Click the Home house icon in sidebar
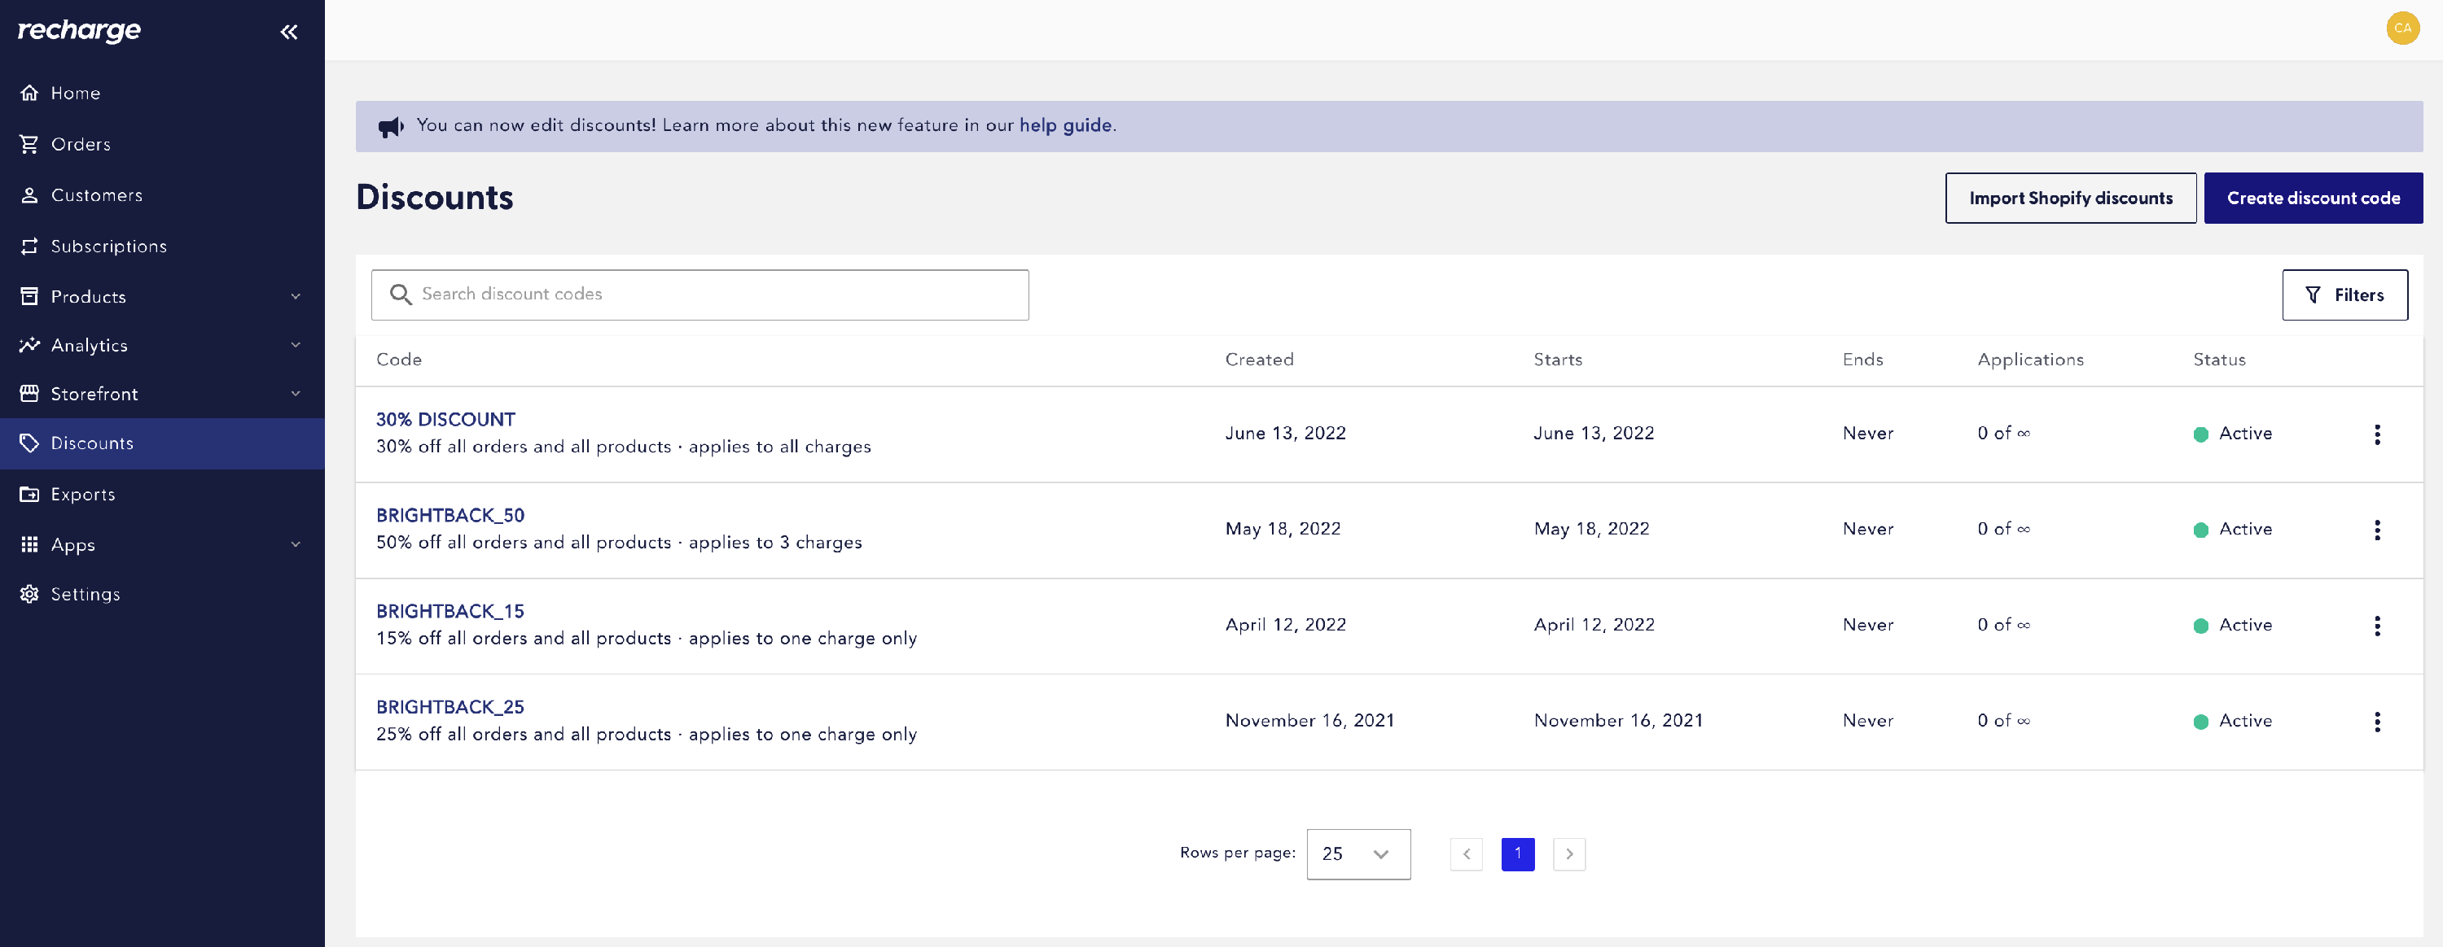The image size is (2443, 947). [x=29, y=93]
